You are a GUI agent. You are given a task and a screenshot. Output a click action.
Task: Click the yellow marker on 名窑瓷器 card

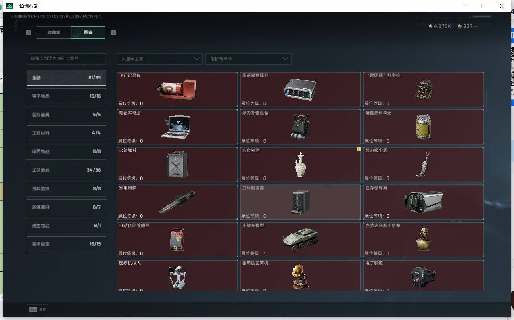(x=359, y=149)
